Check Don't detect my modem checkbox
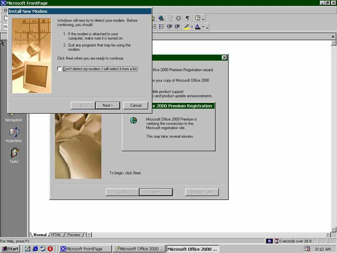 tap(59, 69)
